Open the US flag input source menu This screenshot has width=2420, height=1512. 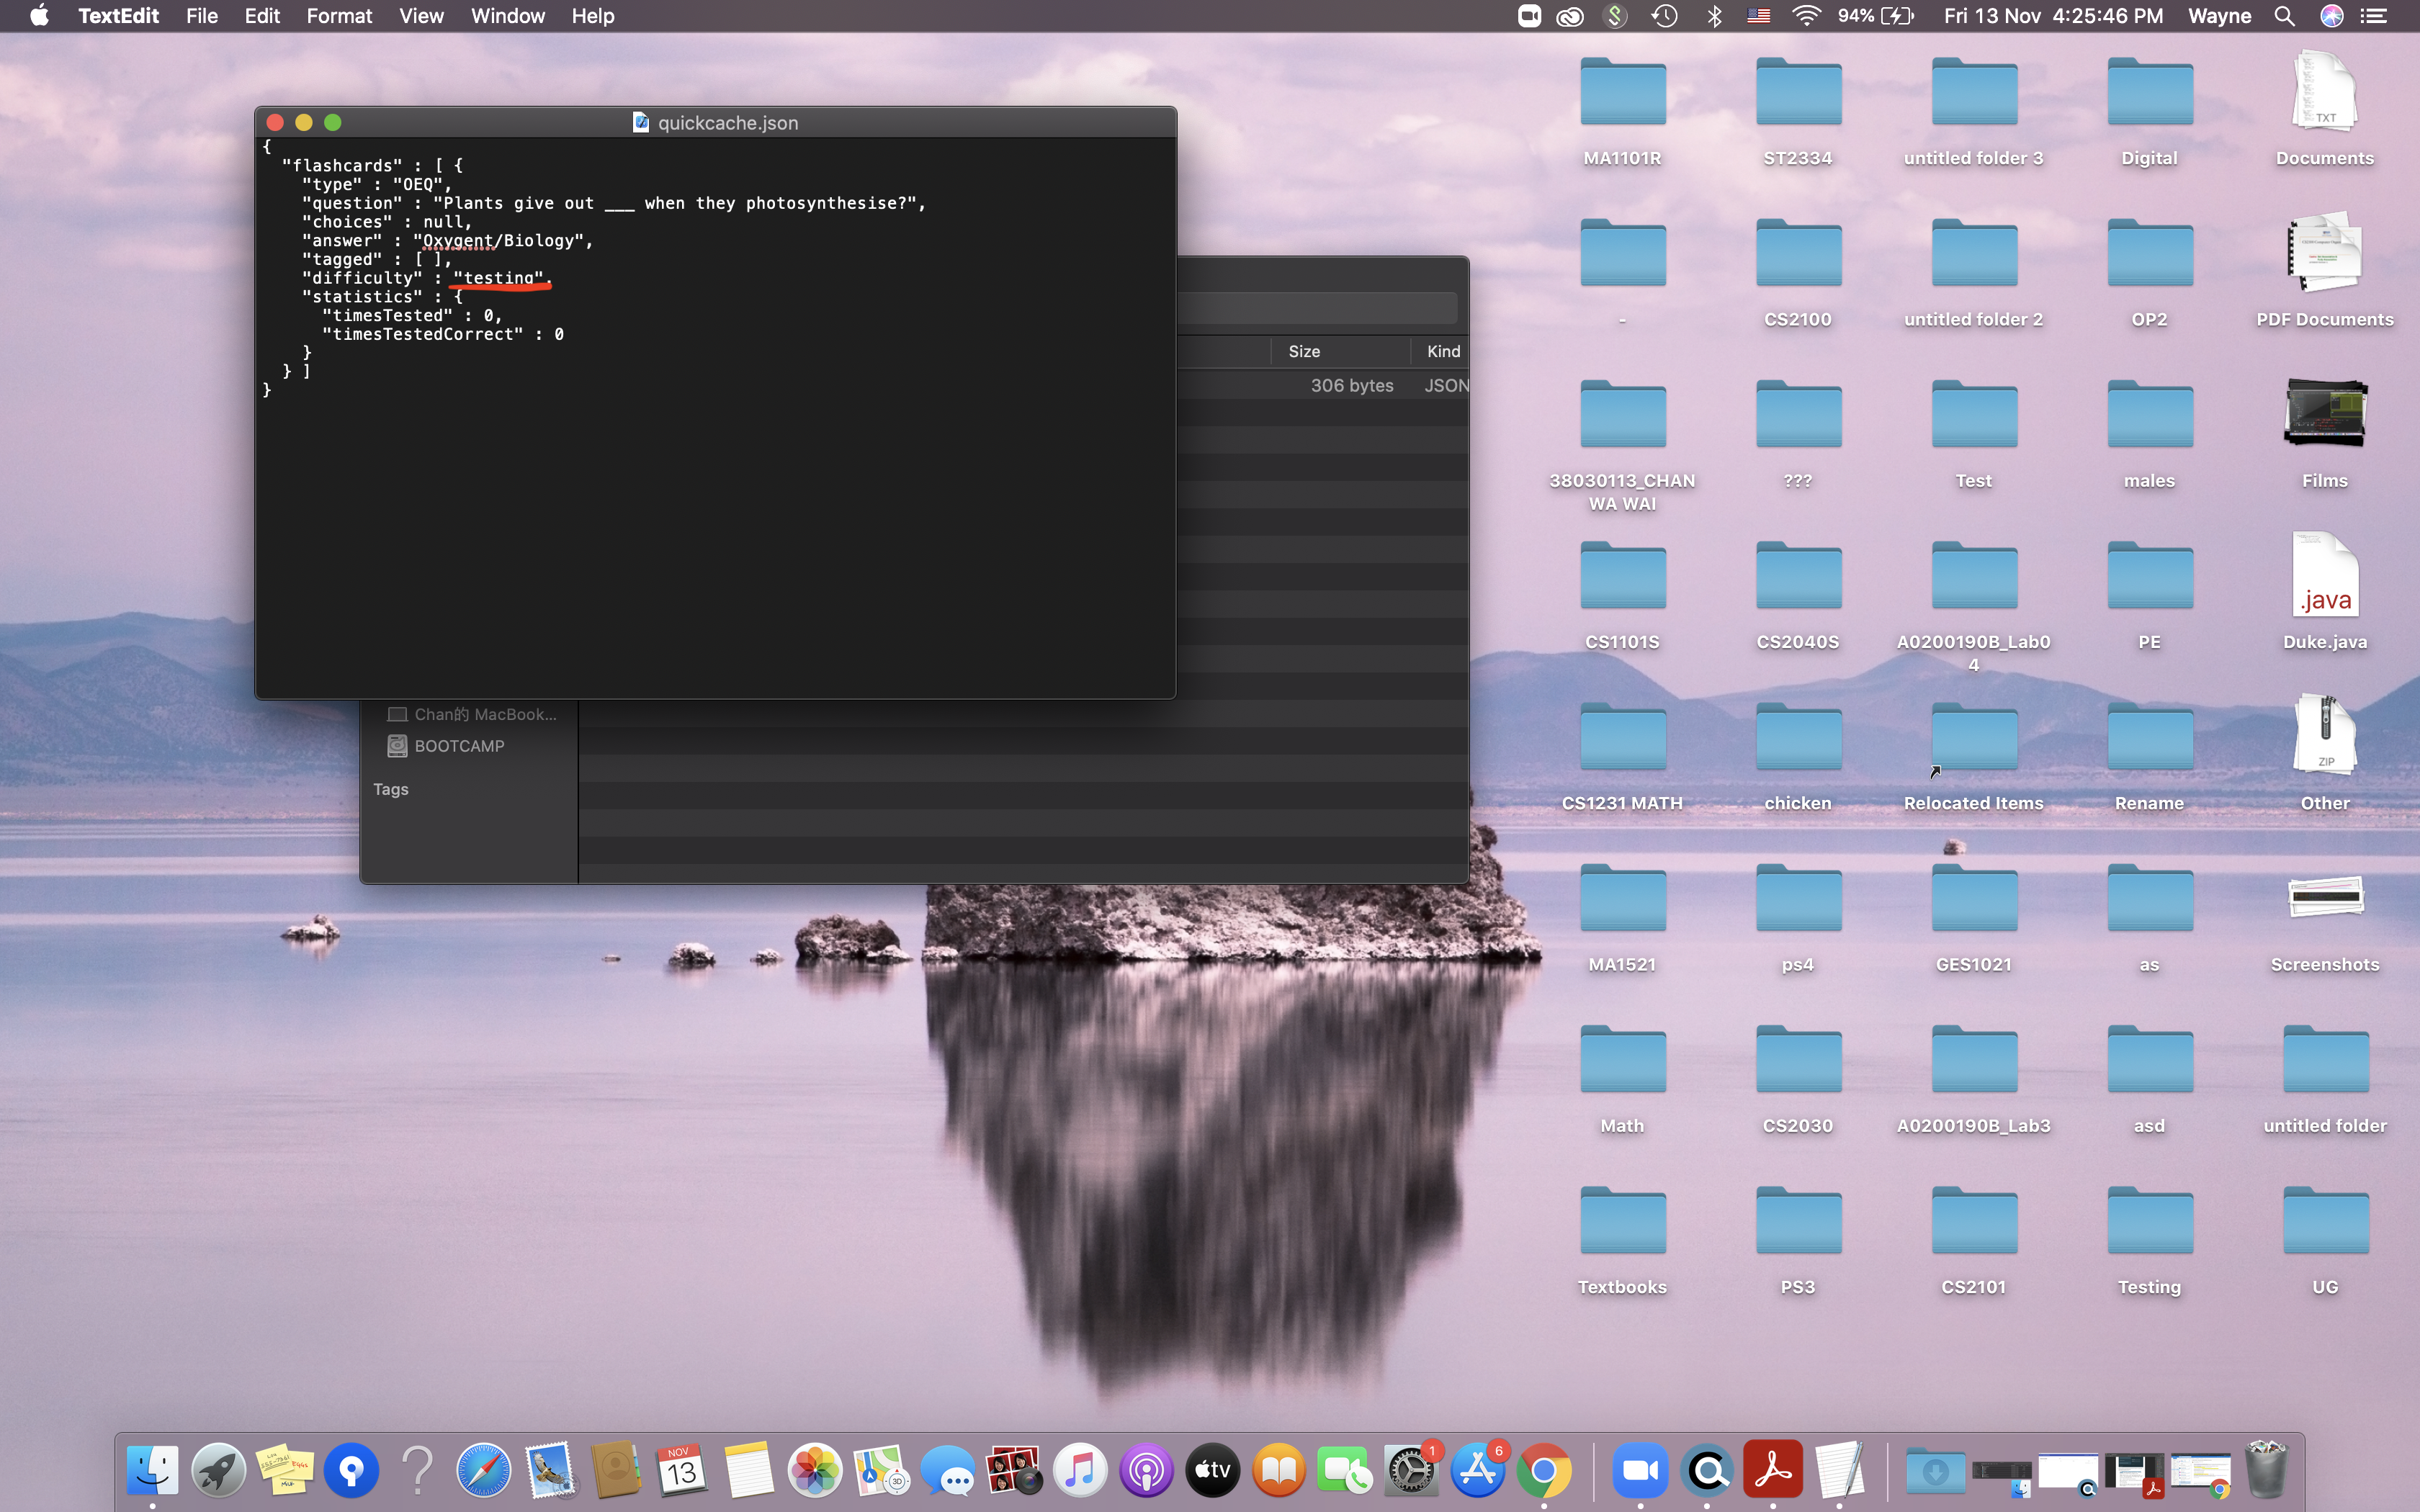pos(1759,16)
